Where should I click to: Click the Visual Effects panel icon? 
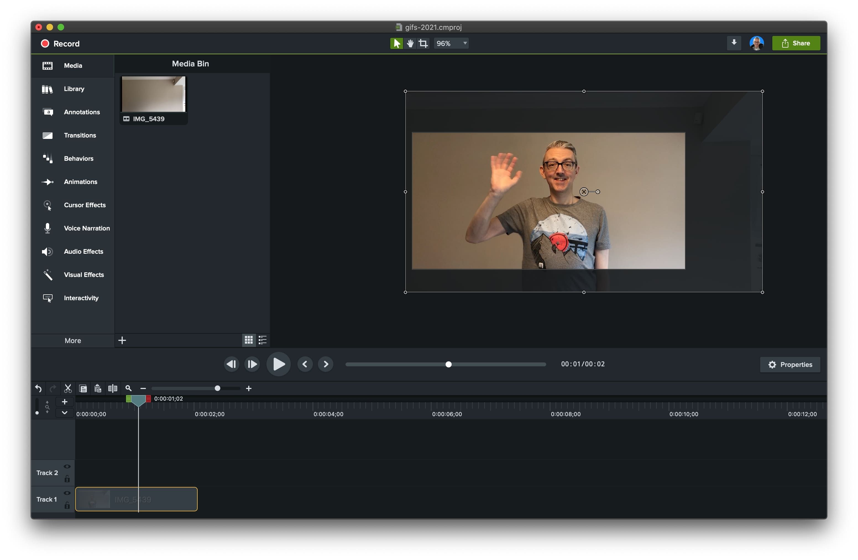coord(49,274)
